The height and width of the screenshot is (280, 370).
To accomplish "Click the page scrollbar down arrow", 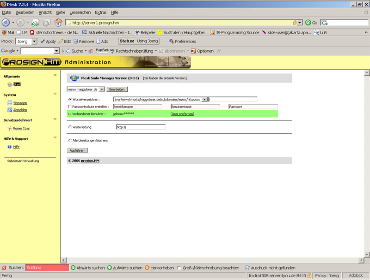I will 367,254.
